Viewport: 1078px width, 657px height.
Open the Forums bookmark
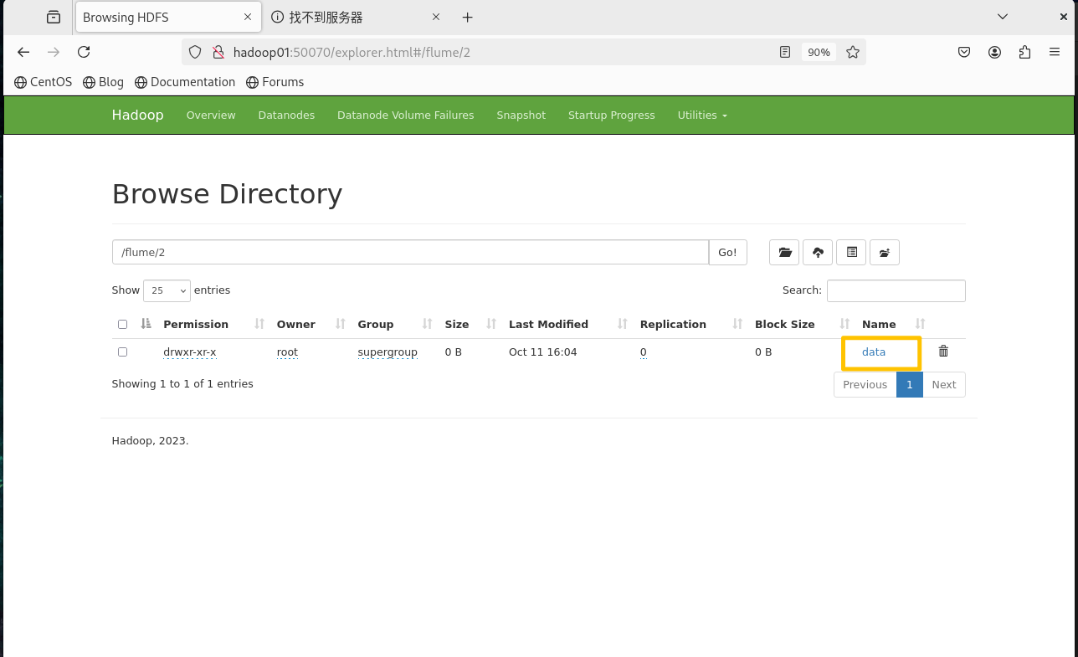coord(275,82)
